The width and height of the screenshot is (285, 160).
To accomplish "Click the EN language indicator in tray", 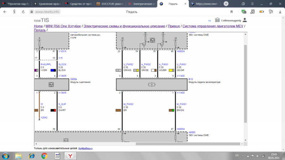I will 237,155.
